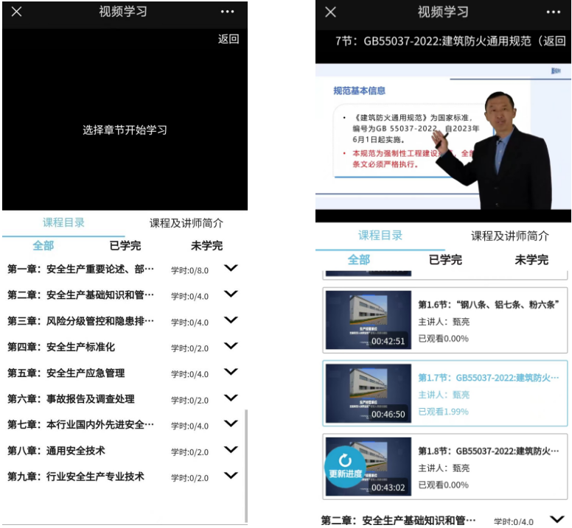572x528 pixels.
Task: Click thumbnail of video lasting 00:46:50
Action: tap(369, 393)
